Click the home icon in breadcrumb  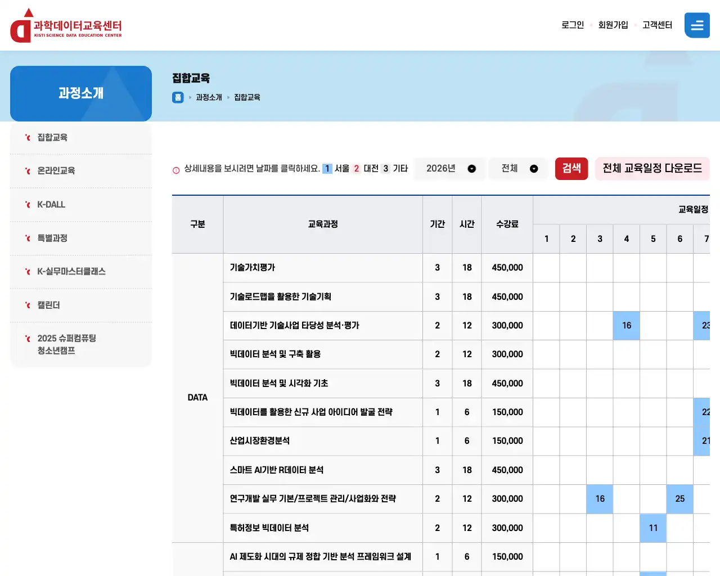pyautogui.click(x=178, y=97)
